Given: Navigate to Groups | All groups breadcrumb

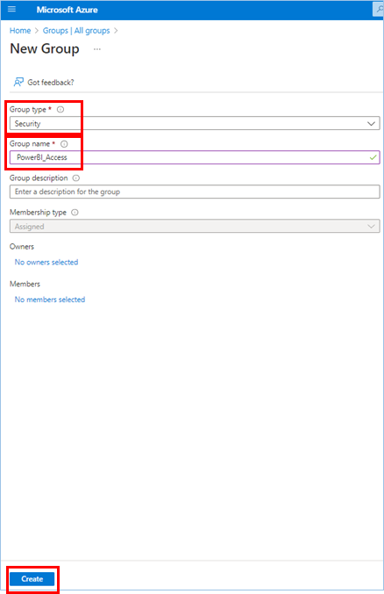Looking at the screenshot, I should [x=76, y=31].
